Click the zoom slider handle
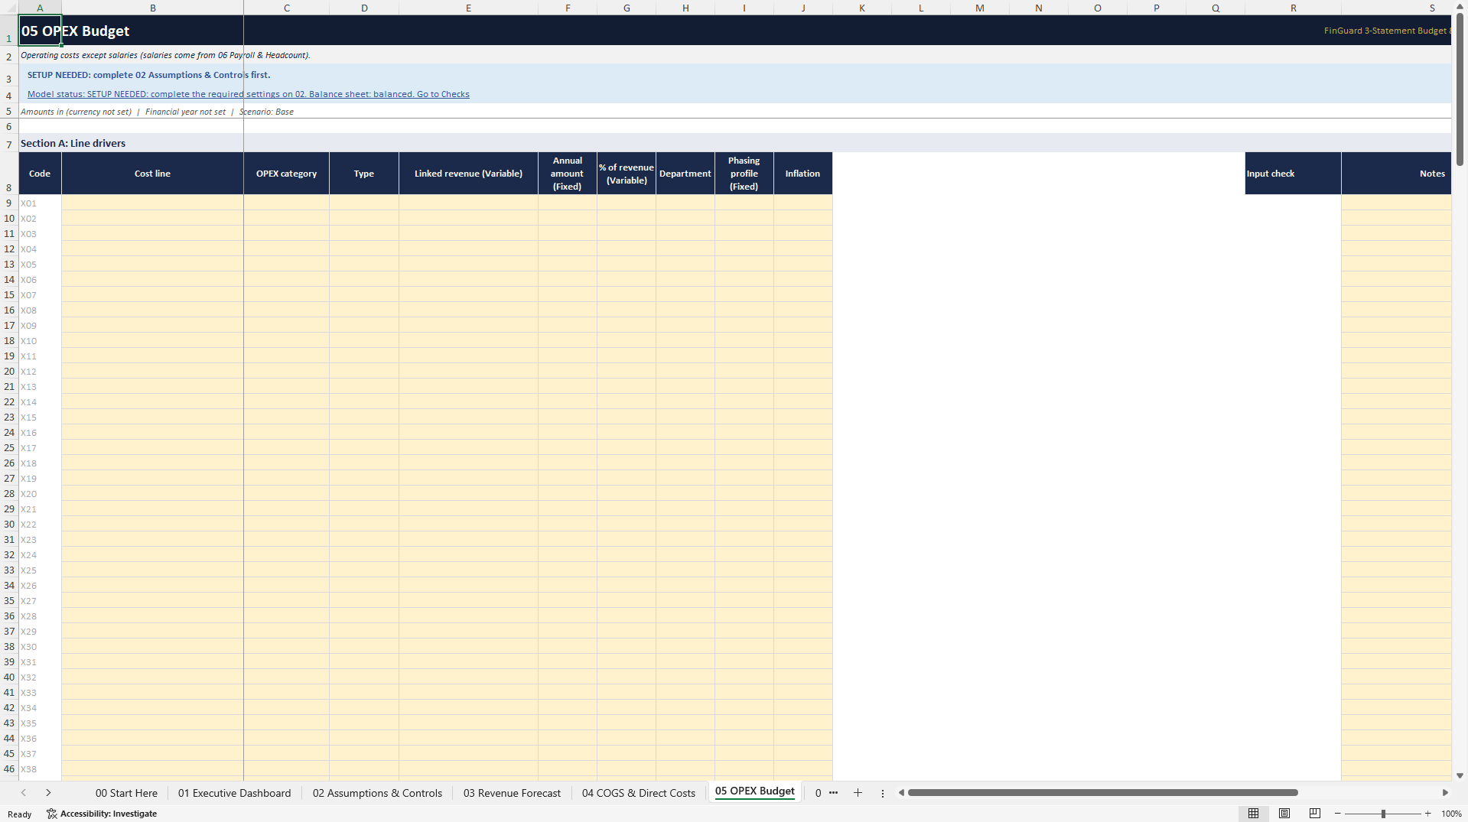 pos(1383,814)
